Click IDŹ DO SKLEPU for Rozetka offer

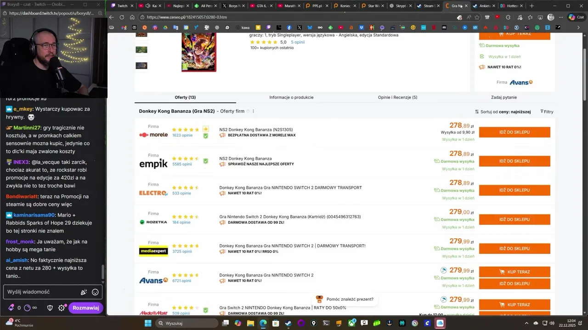point(514,220)
